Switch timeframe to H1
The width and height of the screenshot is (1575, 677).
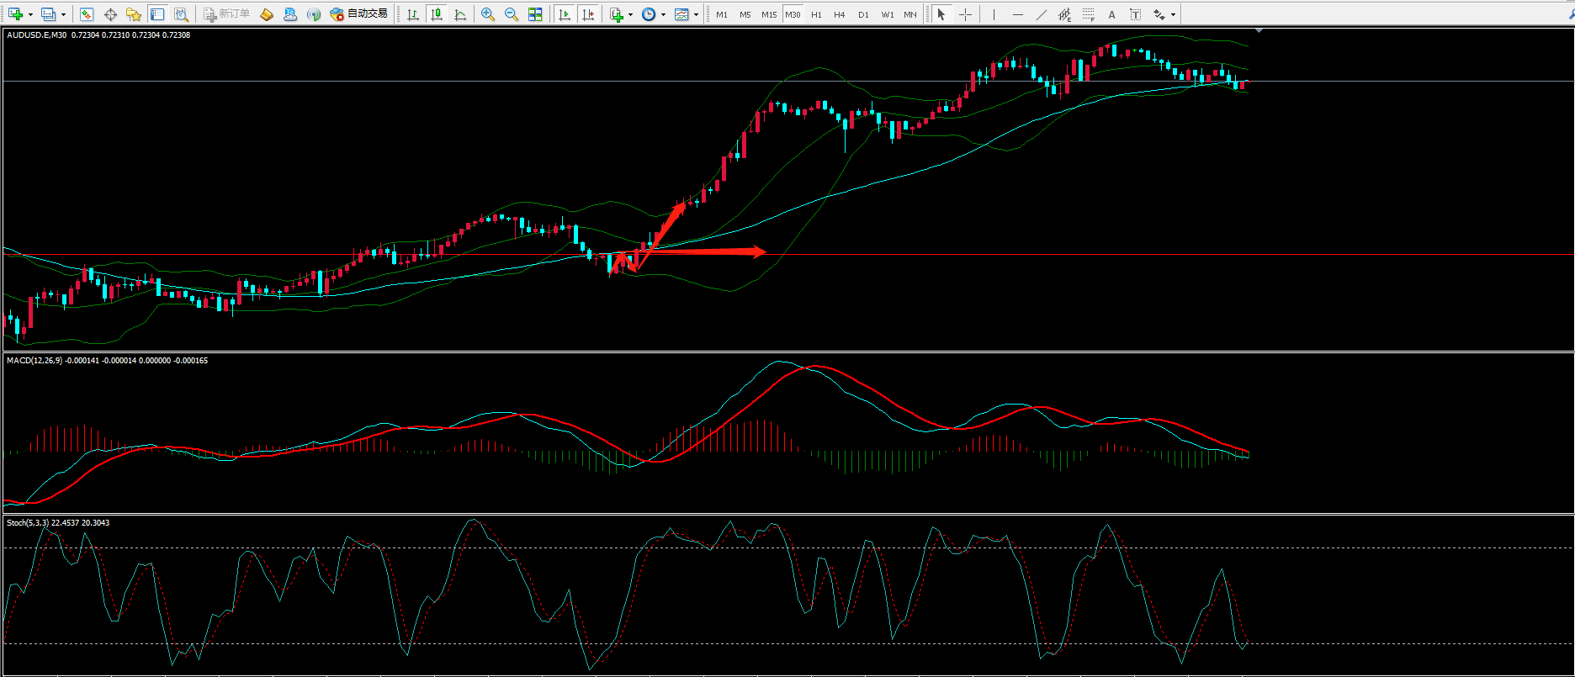(x=816, y=14)
